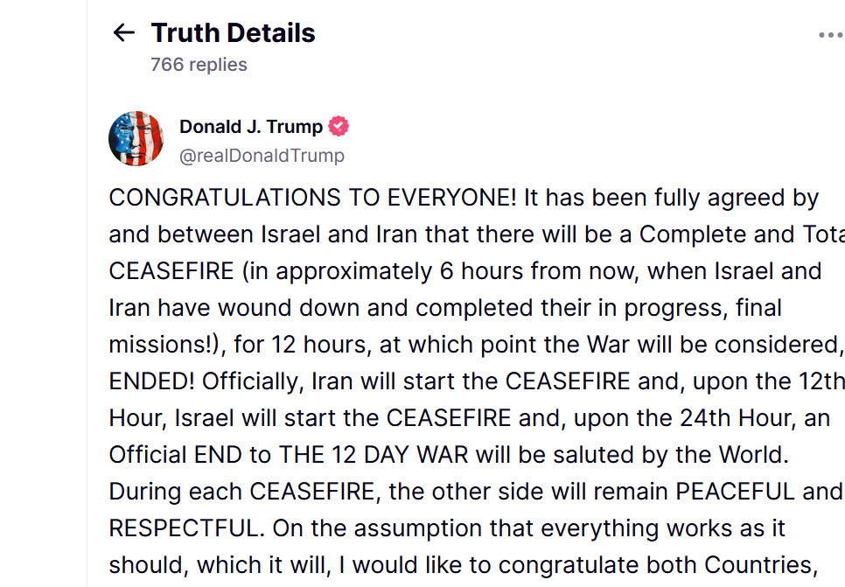Click the word ENDED! in the post

tap(151, 381)
